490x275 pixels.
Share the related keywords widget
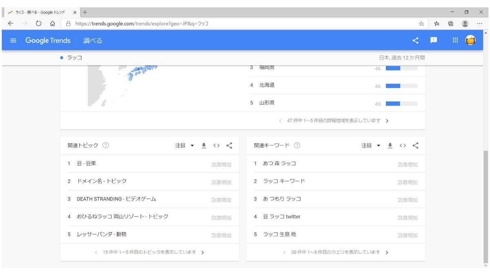415,145
